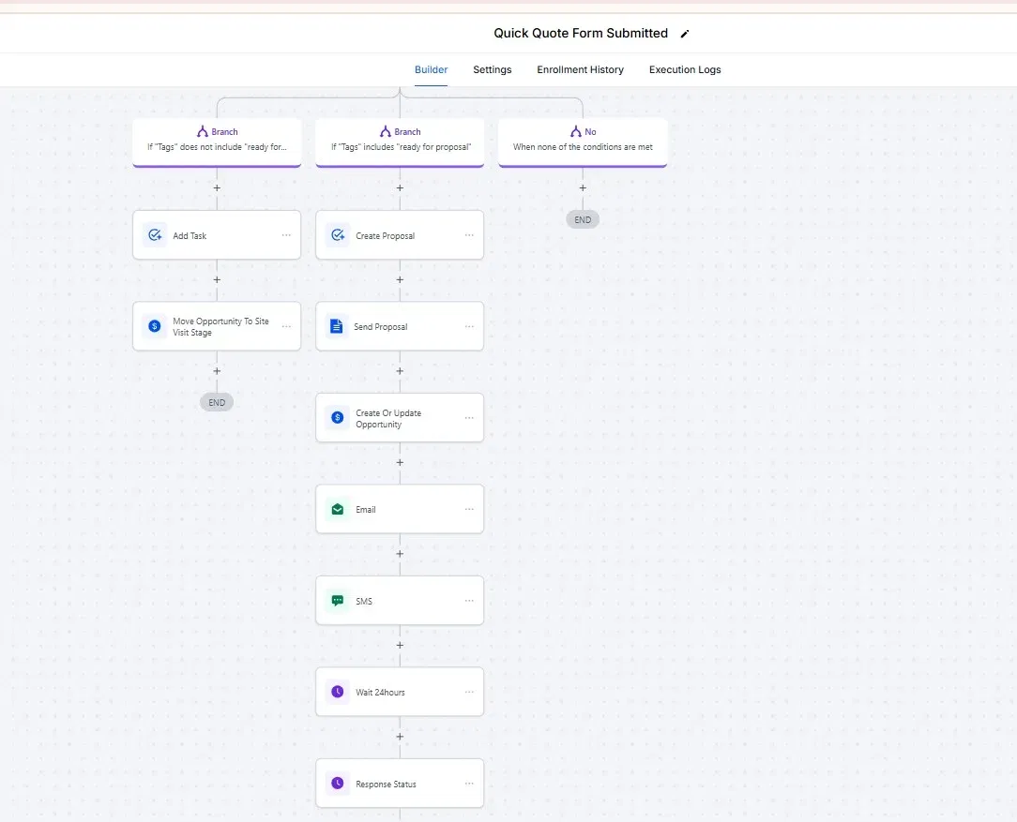This screenshot has width=1017, height=822.
Task: Open the Email step options menu
Action: click(x=469, y=509)
